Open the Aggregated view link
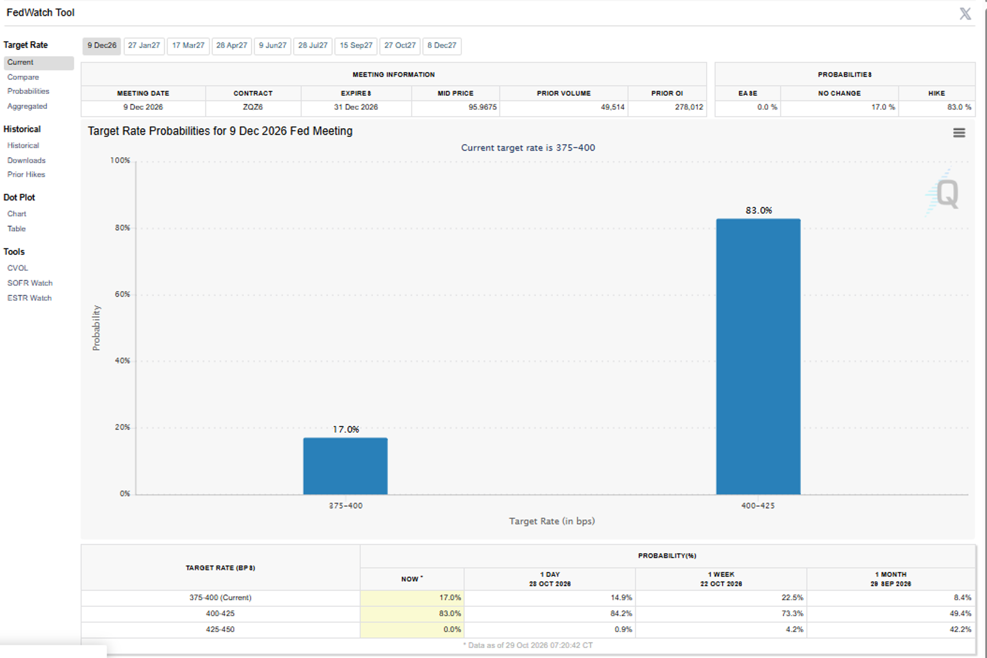The height and width of the screenshot is (658, 987). 27,106
